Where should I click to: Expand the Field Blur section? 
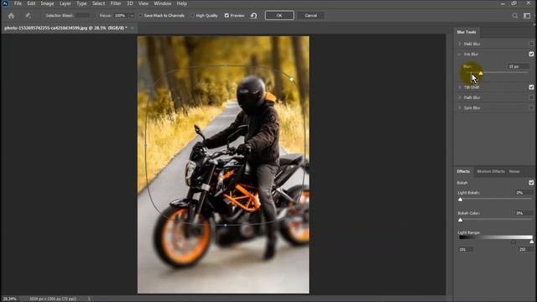[x=460, y=44]
